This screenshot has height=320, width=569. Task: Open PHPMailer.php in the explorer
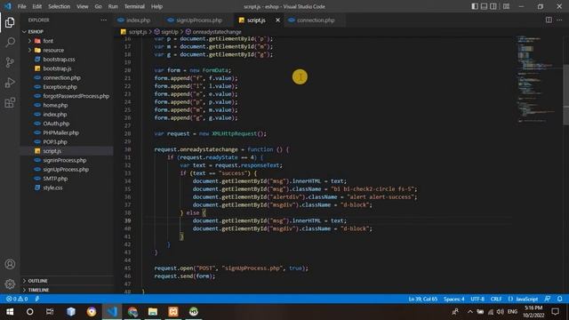coord(60,132)
